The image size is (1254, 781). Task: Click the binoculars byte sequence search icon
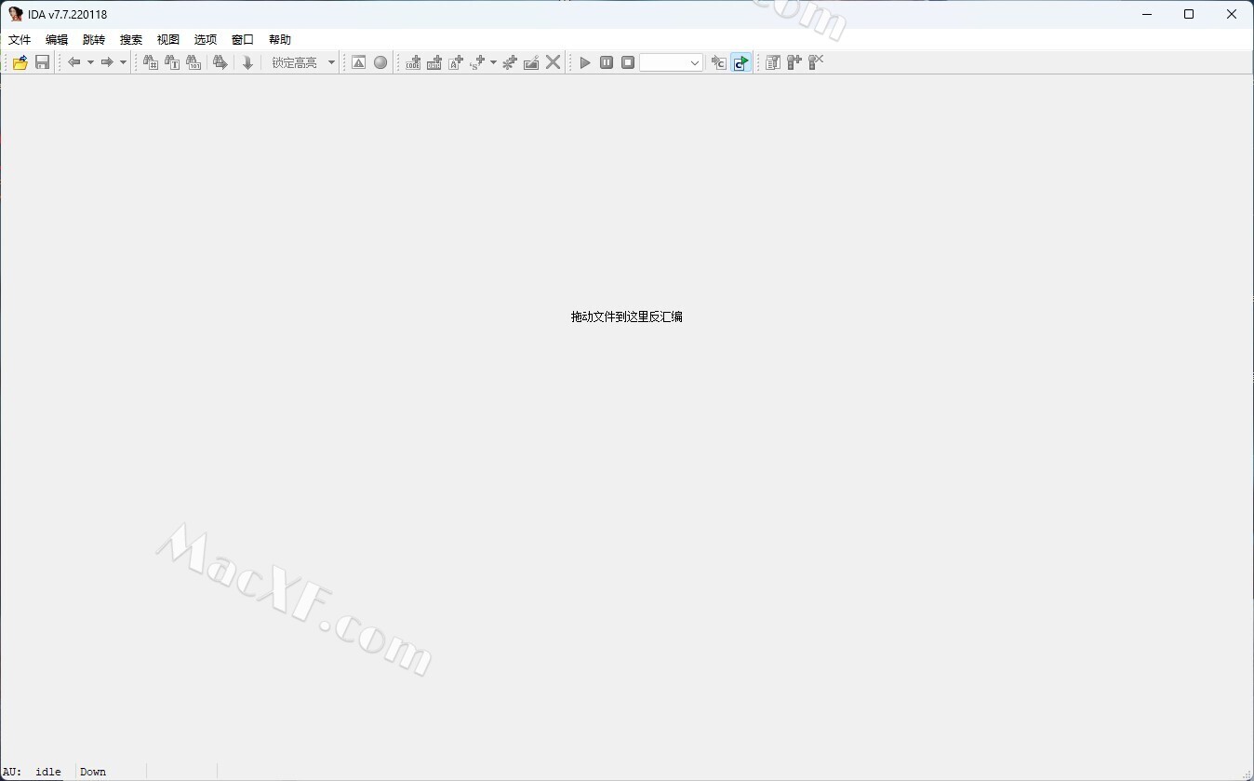point(193,62)
